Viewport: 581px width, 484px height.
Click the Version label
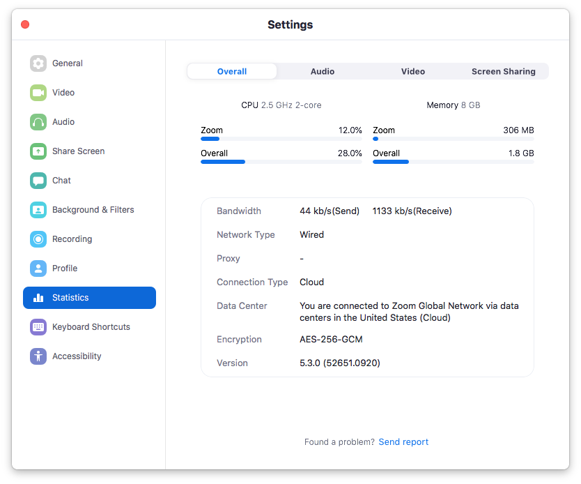pyautogui.click(x=232, y=363)
